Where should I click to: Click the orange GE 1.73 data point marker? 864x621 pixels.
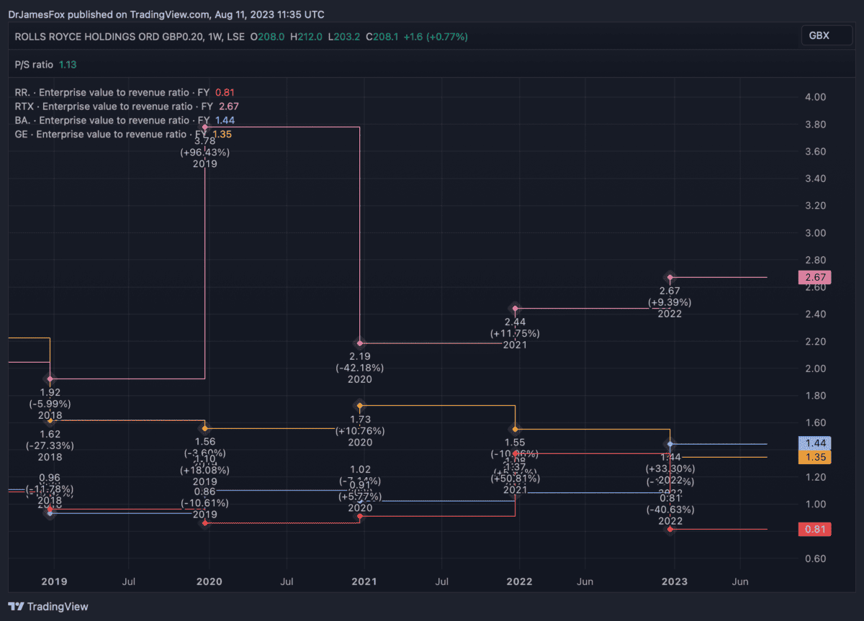tap(360, 406)
